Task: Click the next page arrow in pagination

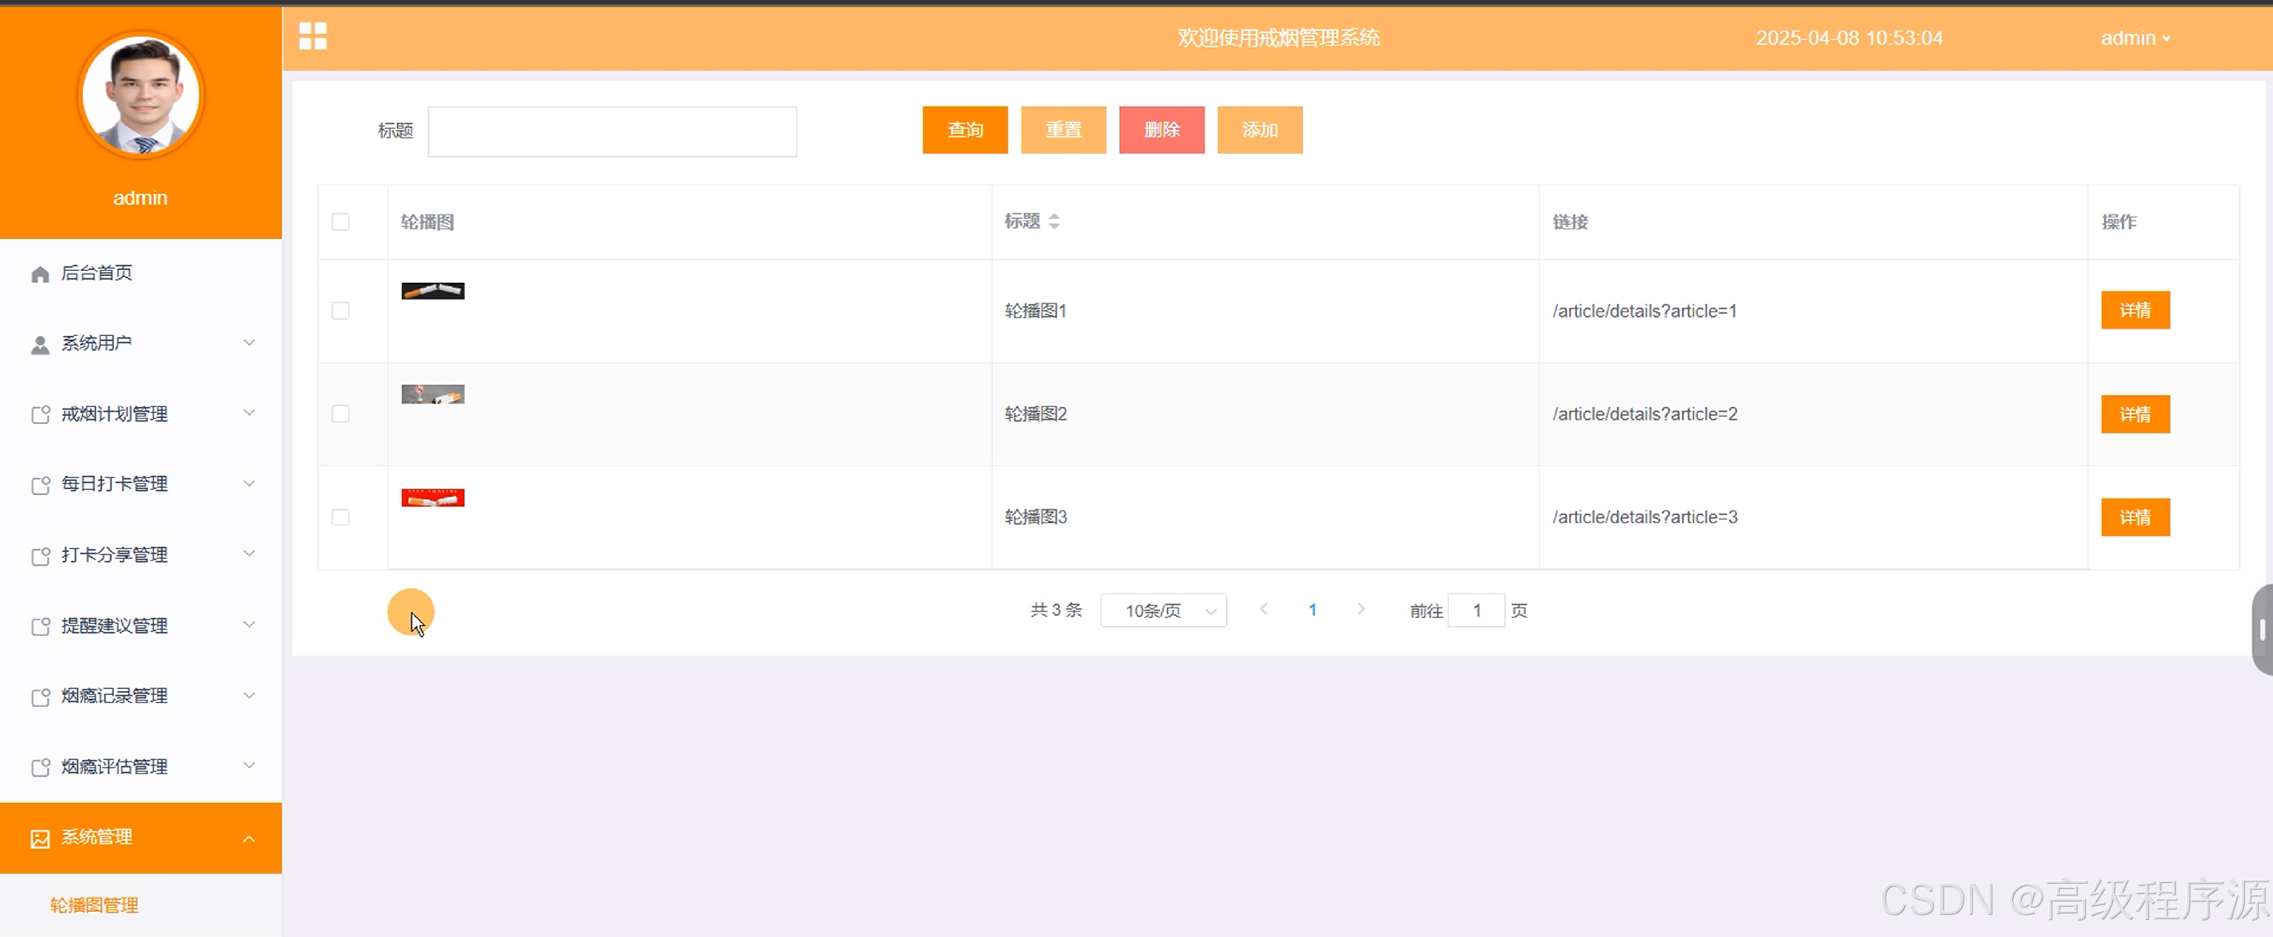Action: [x=1361, y=610]
